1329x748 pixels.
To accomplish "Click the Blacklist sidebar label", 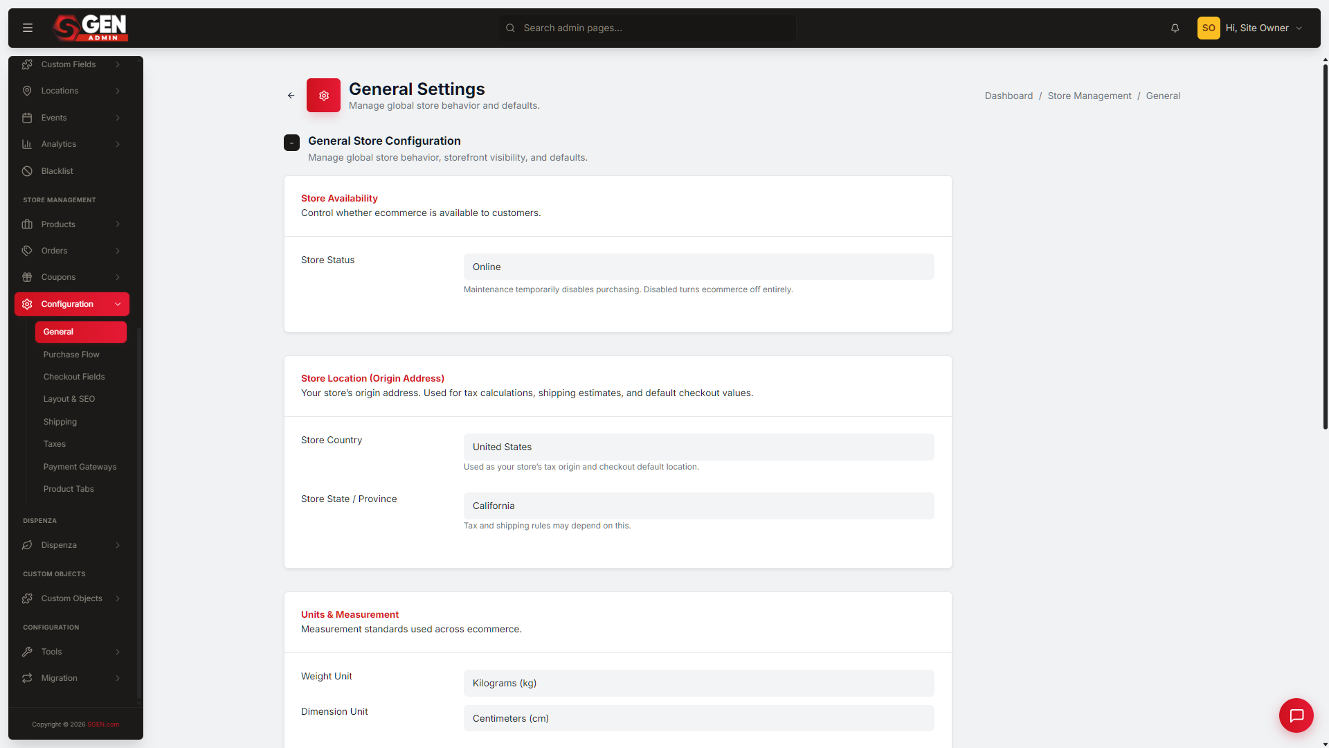I will (x=57, y=171).
